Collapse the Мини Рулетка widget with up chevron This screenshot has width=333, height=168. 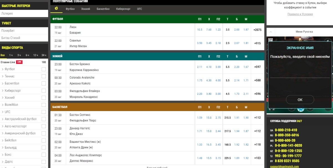[271, 32]
